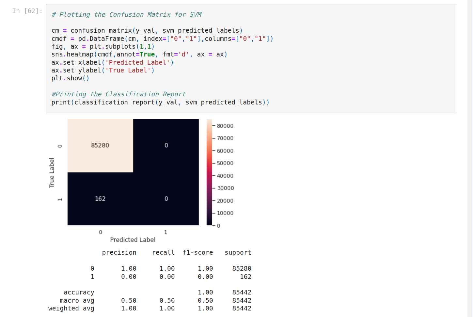Click the 'accuracy' row label

pyautogui.click(x=79, y=292)
